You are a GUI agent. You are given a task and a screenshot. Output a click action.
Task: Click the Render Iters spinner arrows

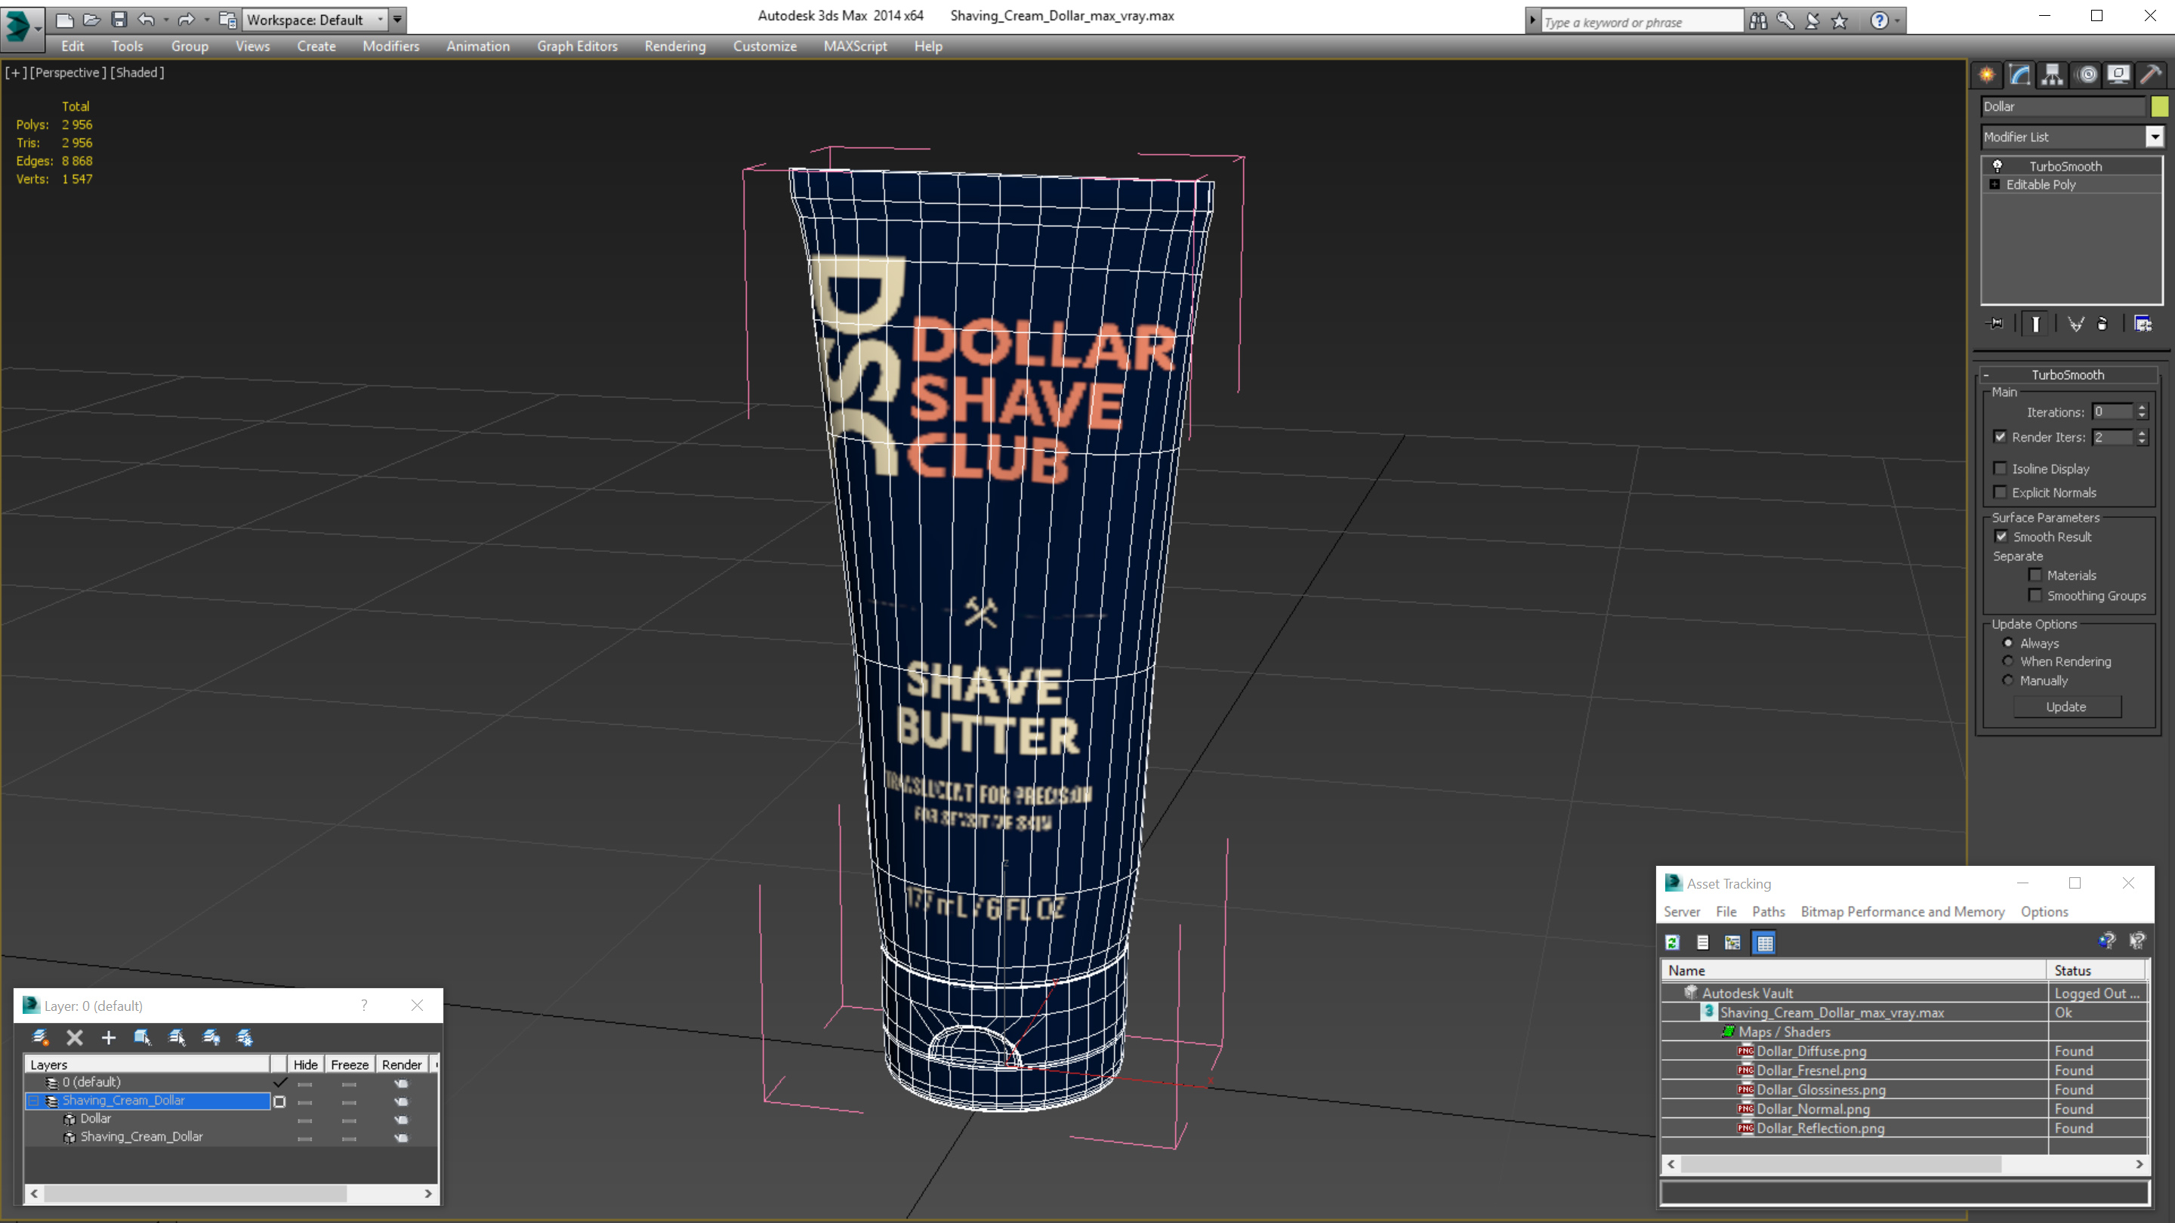2142,437
